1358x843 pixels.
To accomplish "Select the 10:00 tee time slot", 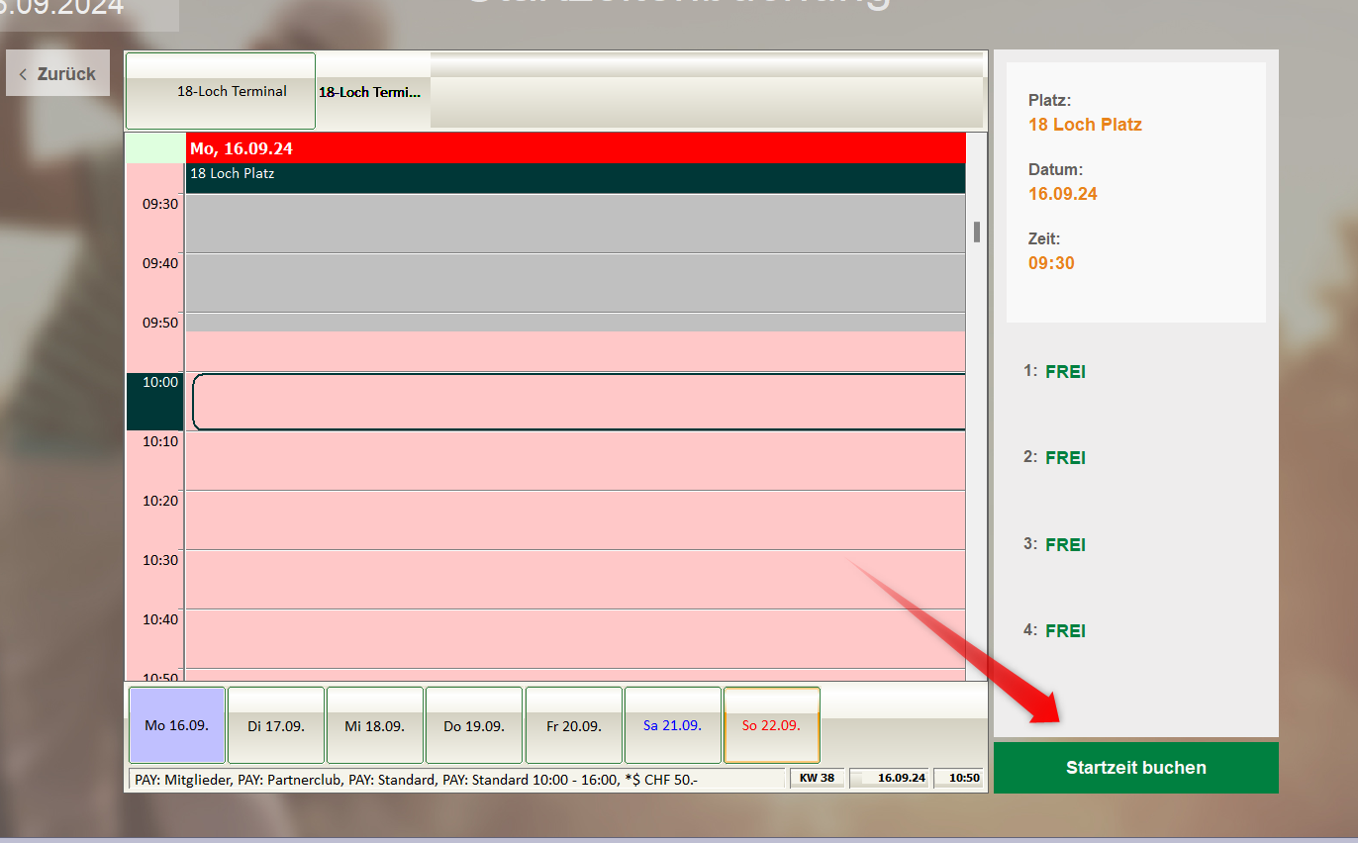I will (x=578, y=402).
